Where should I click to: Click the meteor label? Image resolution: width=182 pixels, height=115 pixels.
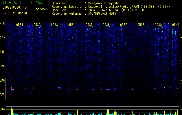click(x=41, y=9)
